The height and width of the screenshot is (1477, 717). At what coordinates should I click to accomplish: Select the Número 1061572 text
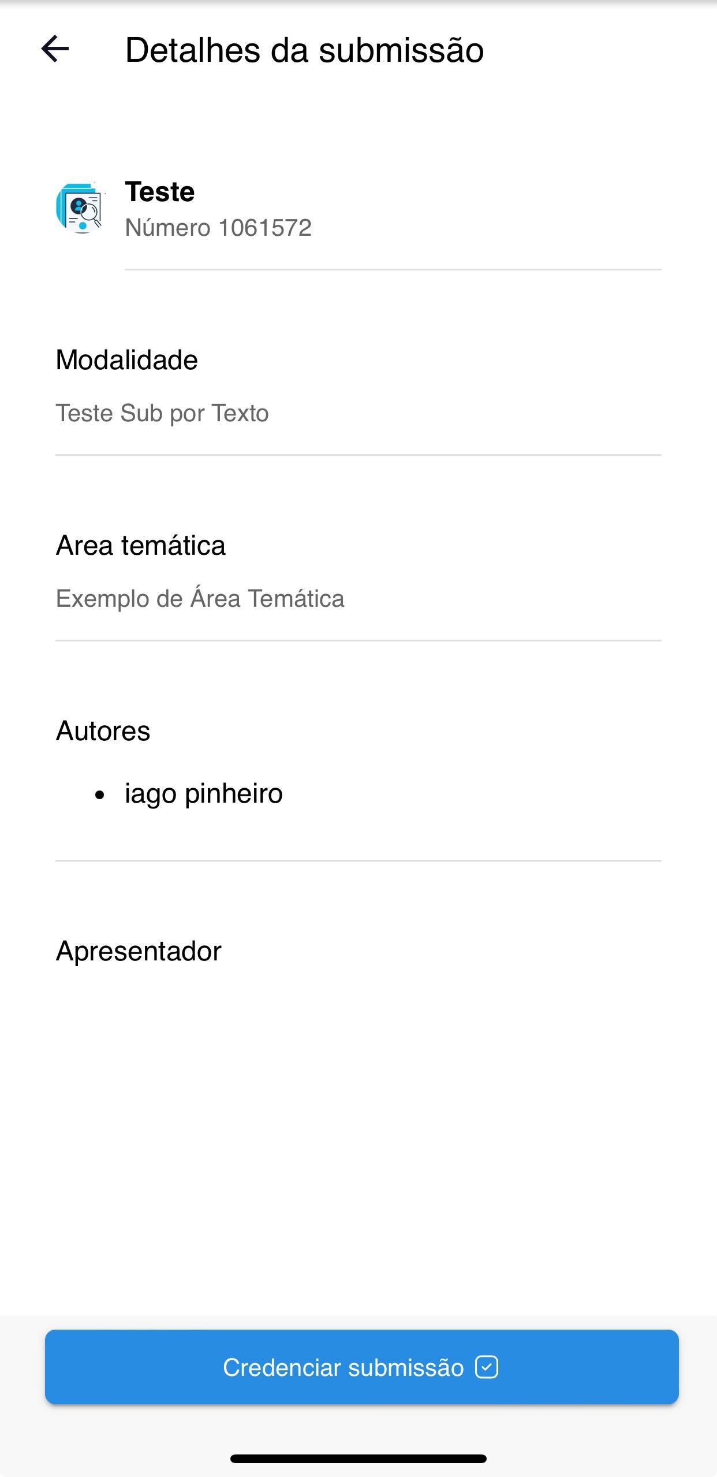(218, 228)
